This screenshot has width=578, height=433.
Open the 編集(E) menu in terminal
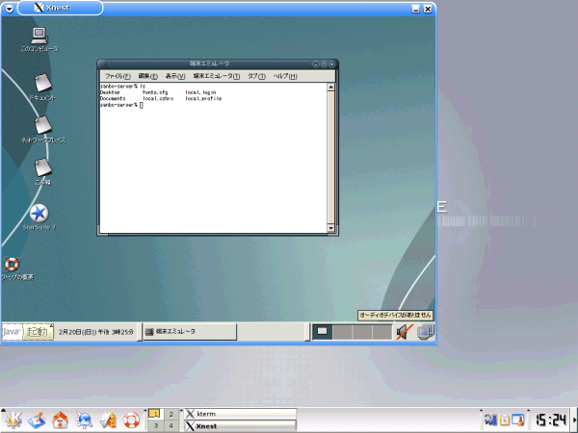147,76
